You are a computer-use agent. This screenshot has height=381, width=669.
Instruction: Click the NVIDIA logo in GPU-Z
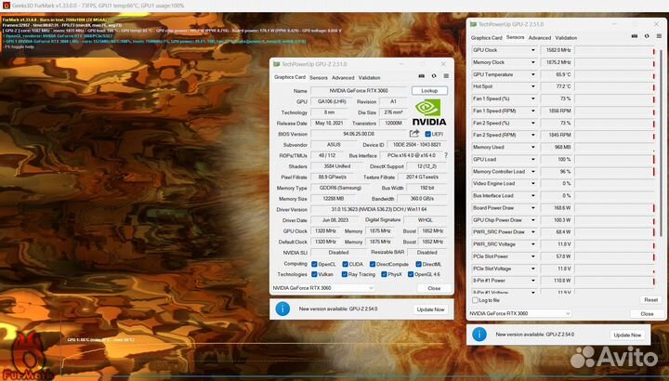(429, 112)
